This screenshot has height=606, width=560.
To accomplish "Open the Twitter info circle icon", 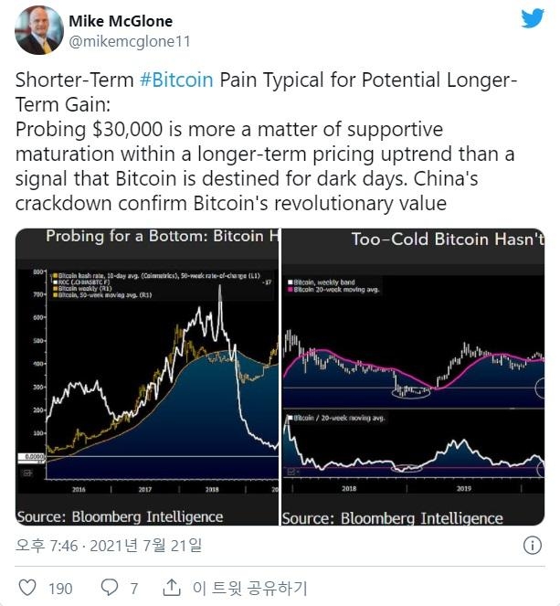I will tap(533, 546).
